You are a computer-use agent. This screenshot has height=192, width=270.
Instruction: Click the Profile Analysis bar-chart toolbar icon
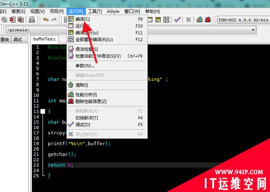point(199,20)
